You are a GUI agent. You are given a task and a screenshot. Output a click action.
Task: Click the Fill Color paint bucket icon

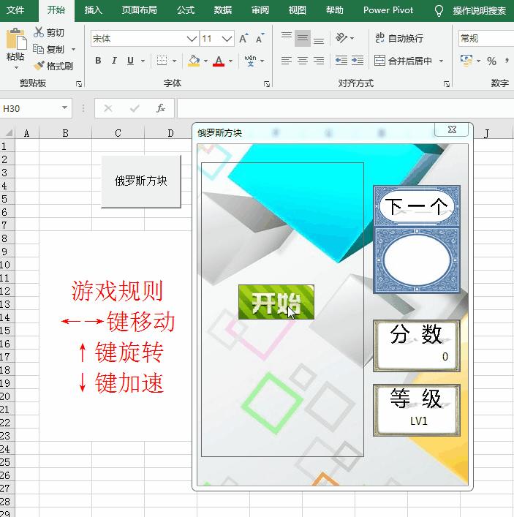pyautogui.click(x=194, y=61)
